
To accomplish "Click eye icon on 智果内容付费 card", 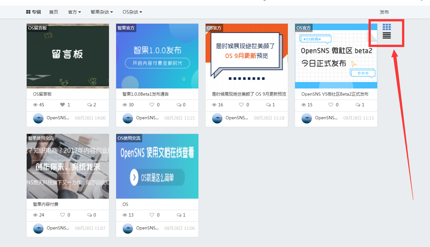I will click(x=35, y=215).
